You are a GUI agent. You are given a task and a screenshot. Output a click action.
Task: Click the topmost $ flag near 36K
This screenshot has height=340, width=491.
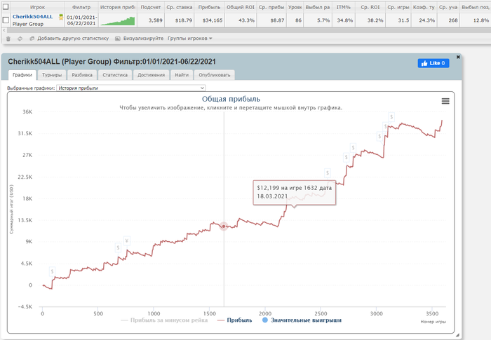[x=391, y=117]
